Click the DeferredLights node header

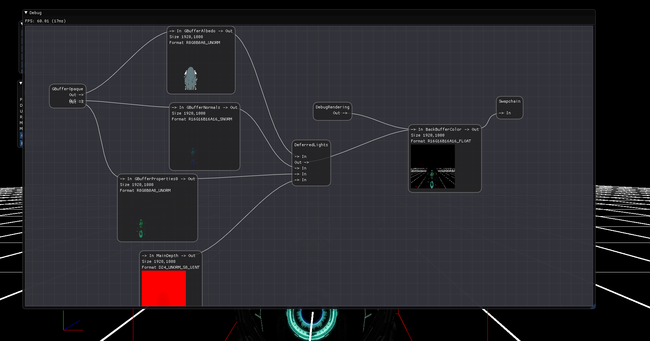pyautogui.click(x=311, y=145)
